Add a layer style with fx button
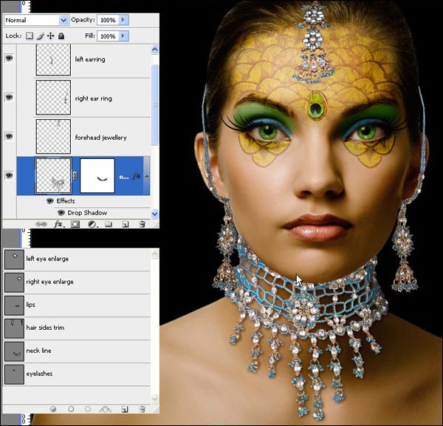Image resolution: width=443 pixels, height=426 pixels. point(59,223)
